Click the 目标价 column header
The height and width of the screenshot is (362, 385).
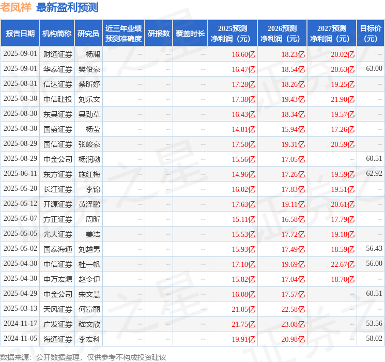point(370,34)
